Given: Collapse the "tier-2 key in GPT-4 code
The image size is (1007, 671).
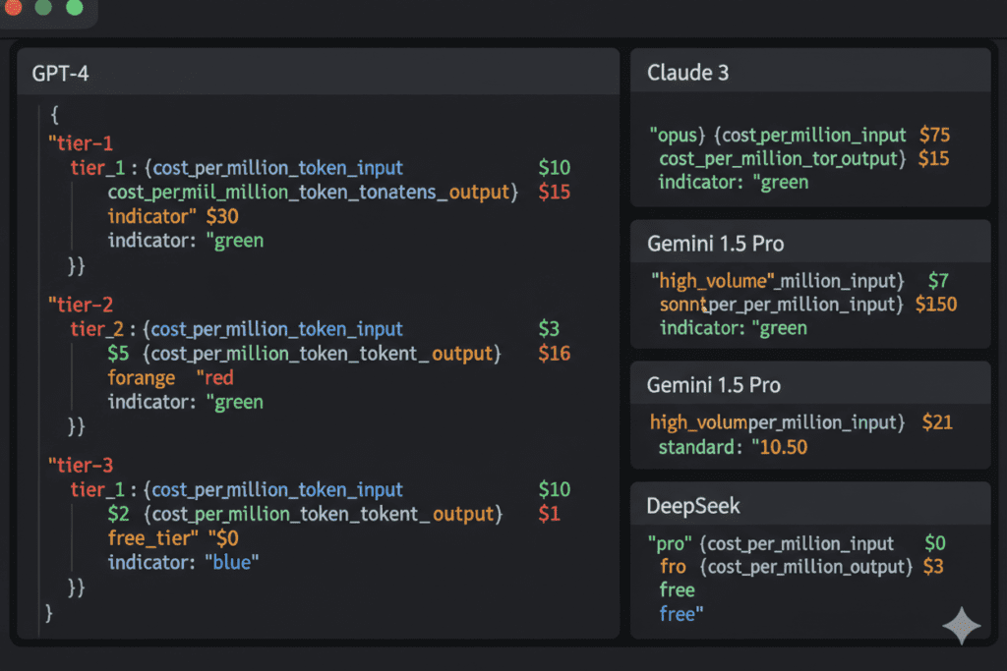Looking at the screenshot, I should point(81,305).
